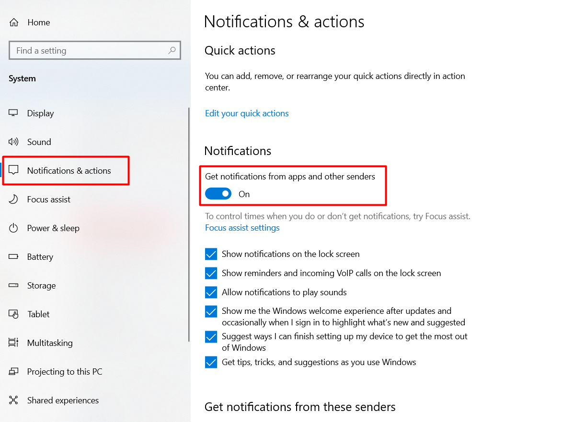The height and width of the screenshot is (422, 563).
Task: Open Multitasking settings
Action: click(50, 343)
